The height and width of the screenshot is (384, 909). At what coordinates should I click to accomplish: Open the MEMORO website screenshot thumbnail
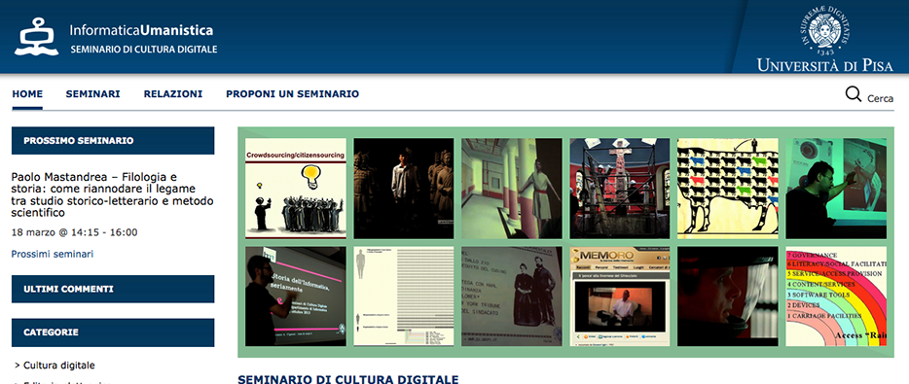[x=620, y=296]
